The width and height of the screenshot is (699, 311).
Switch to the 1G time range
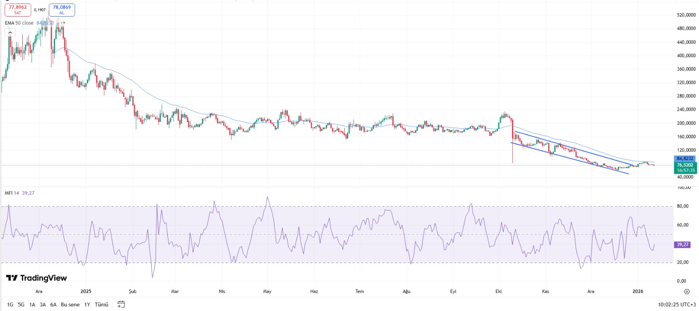pos(10,304)
